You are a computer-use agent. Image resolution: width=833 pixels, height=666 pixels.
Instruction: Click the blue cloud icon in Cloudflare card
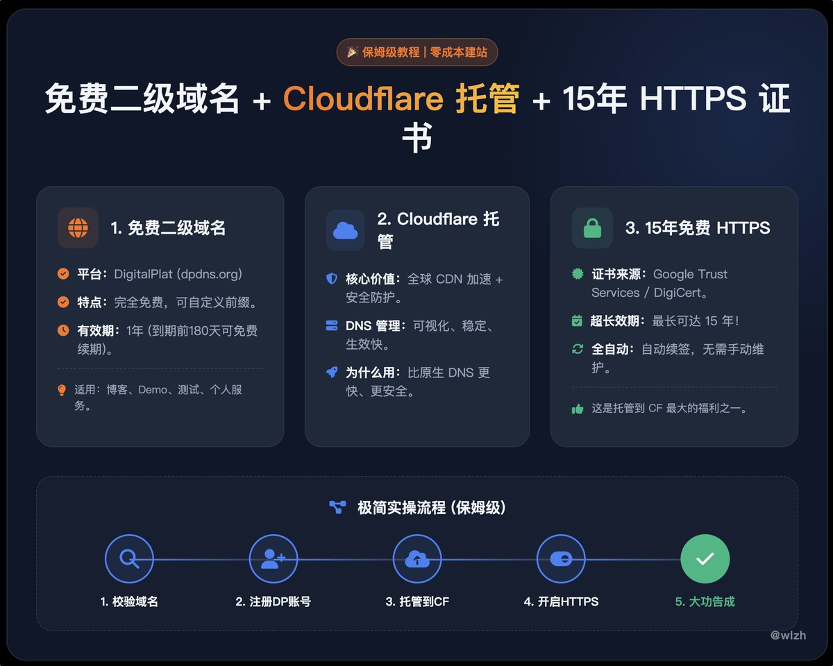(x=346, y=230)
